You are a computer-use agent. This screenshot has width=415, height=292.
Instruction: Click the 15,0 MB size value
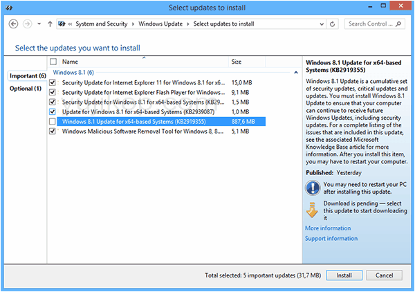241,82
